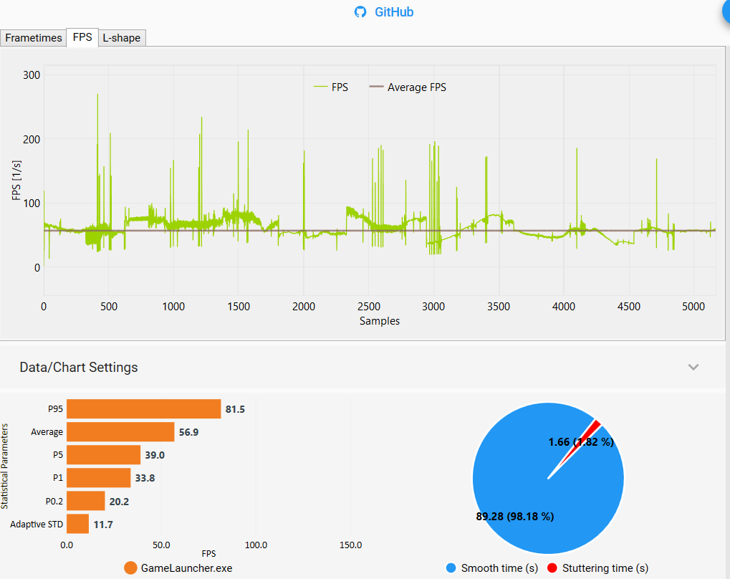
Task: Switch to the L-shape tab
Action: 122,38
